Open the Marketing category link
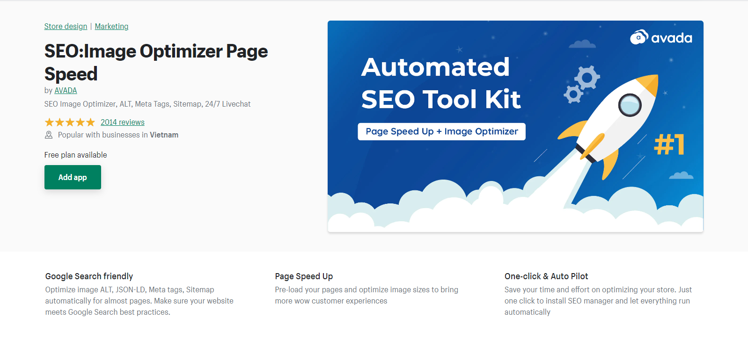 pos(111,26)
